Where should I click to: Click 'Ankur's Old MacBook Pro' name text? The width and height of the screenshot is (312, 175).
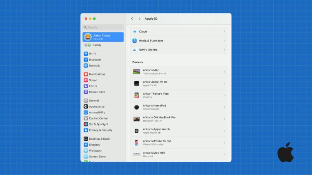tap(159, 117)
